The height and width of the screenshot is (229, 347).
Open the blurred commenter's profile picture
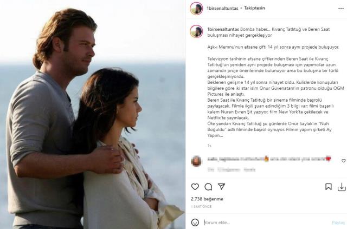pyautogui.click(x=196, y=161)
